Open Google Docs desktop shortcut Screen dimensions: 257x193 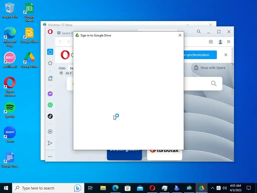tap(10, 160)
